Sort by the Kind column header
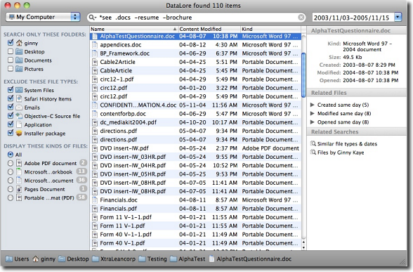 [x=270, y=29]
